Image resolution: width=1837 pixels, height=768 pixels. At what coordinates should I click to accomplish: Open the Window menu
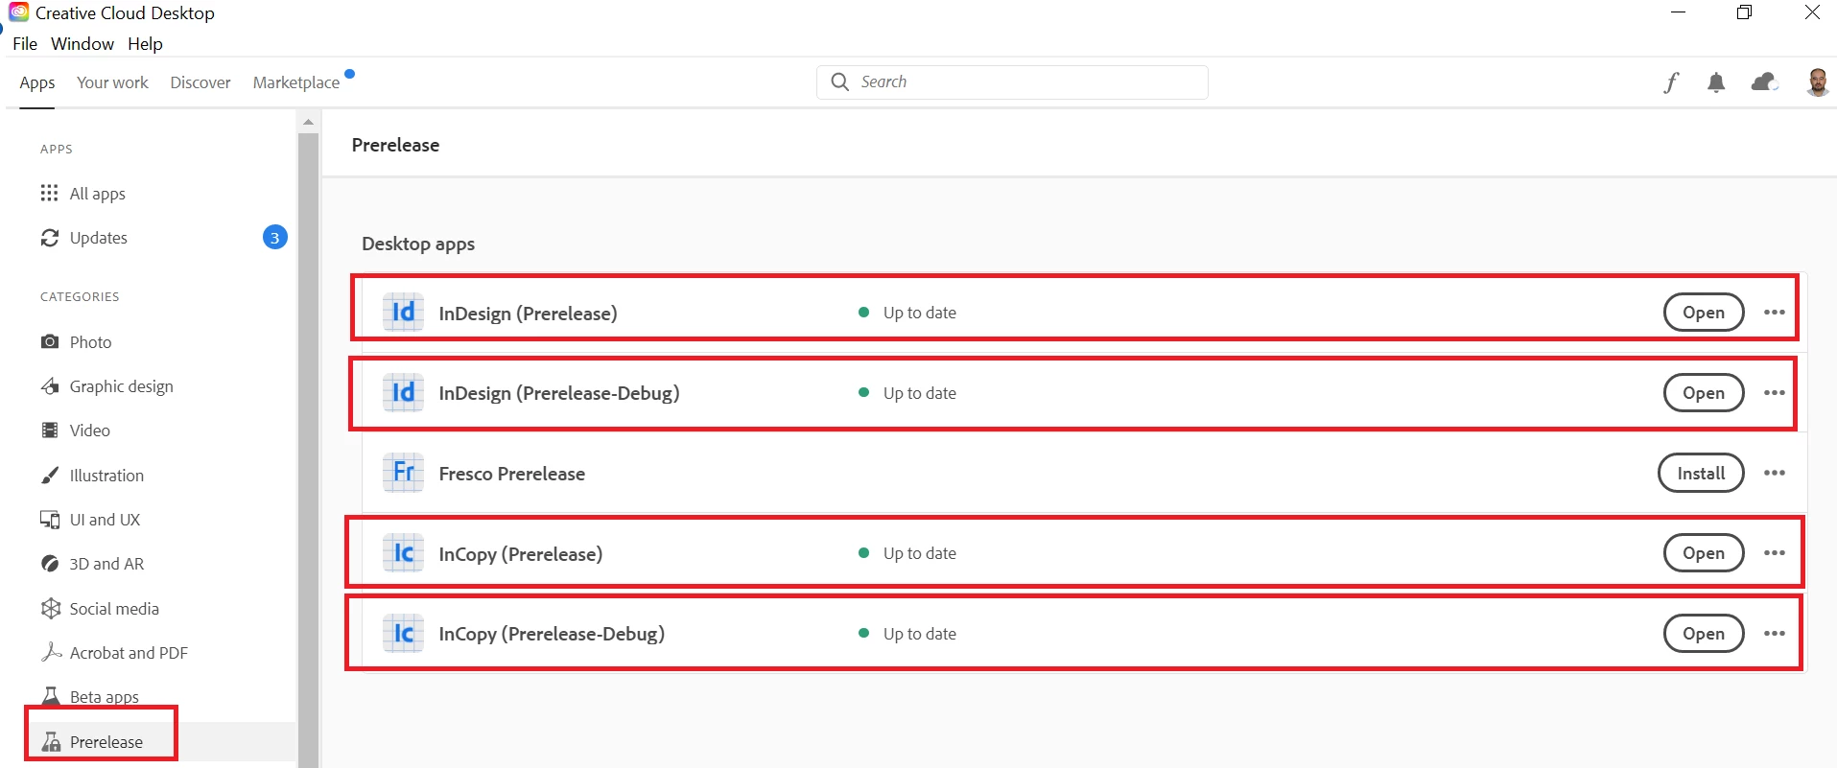(x=82, y=44)
